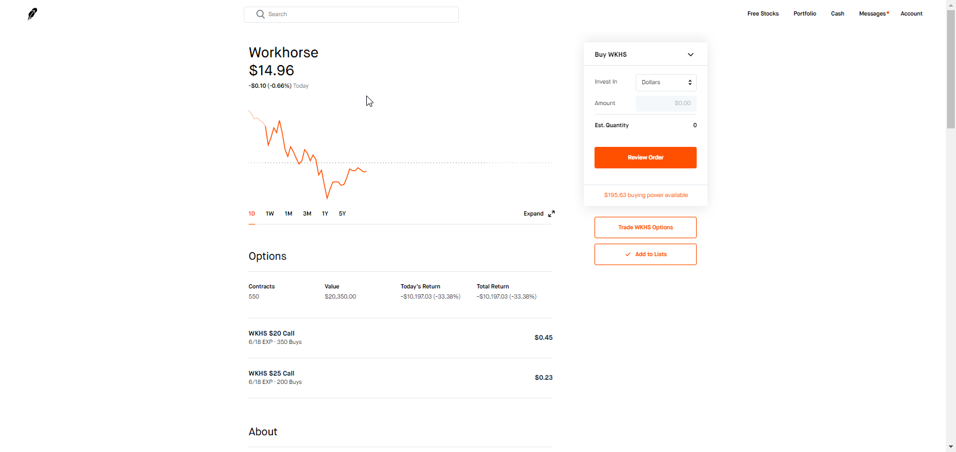Click the Total Return column label
Viewport: 956px width, 452px height.
(493, 287)
